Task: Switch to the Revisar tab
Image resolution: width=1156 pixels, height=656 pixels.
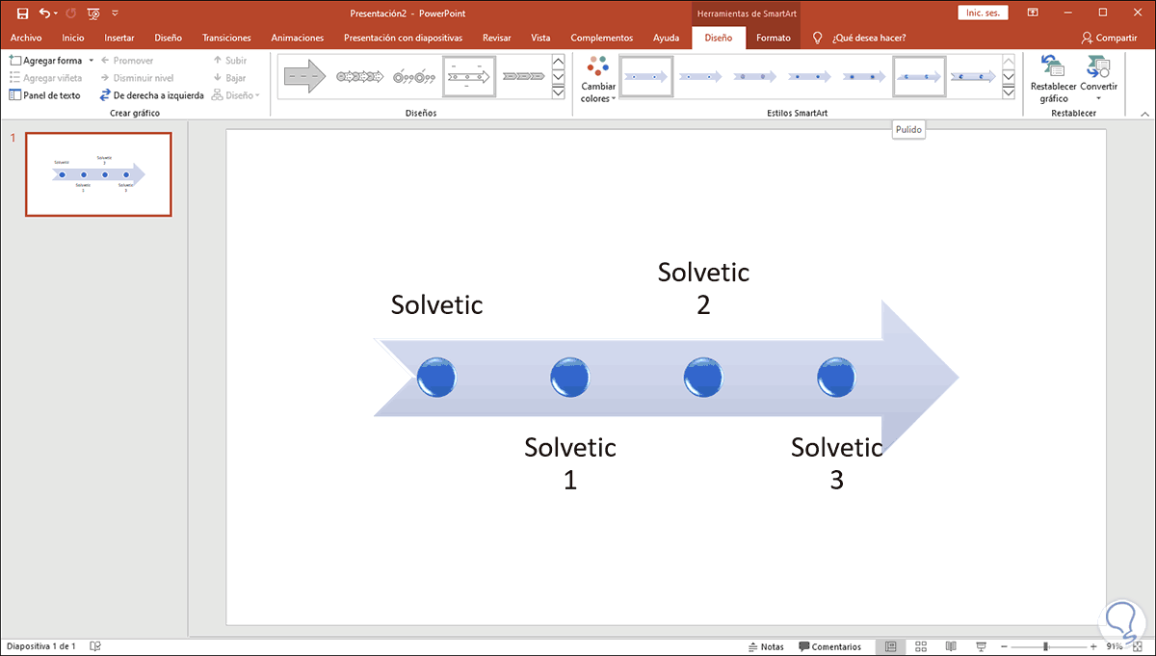Action: [496, 38]
